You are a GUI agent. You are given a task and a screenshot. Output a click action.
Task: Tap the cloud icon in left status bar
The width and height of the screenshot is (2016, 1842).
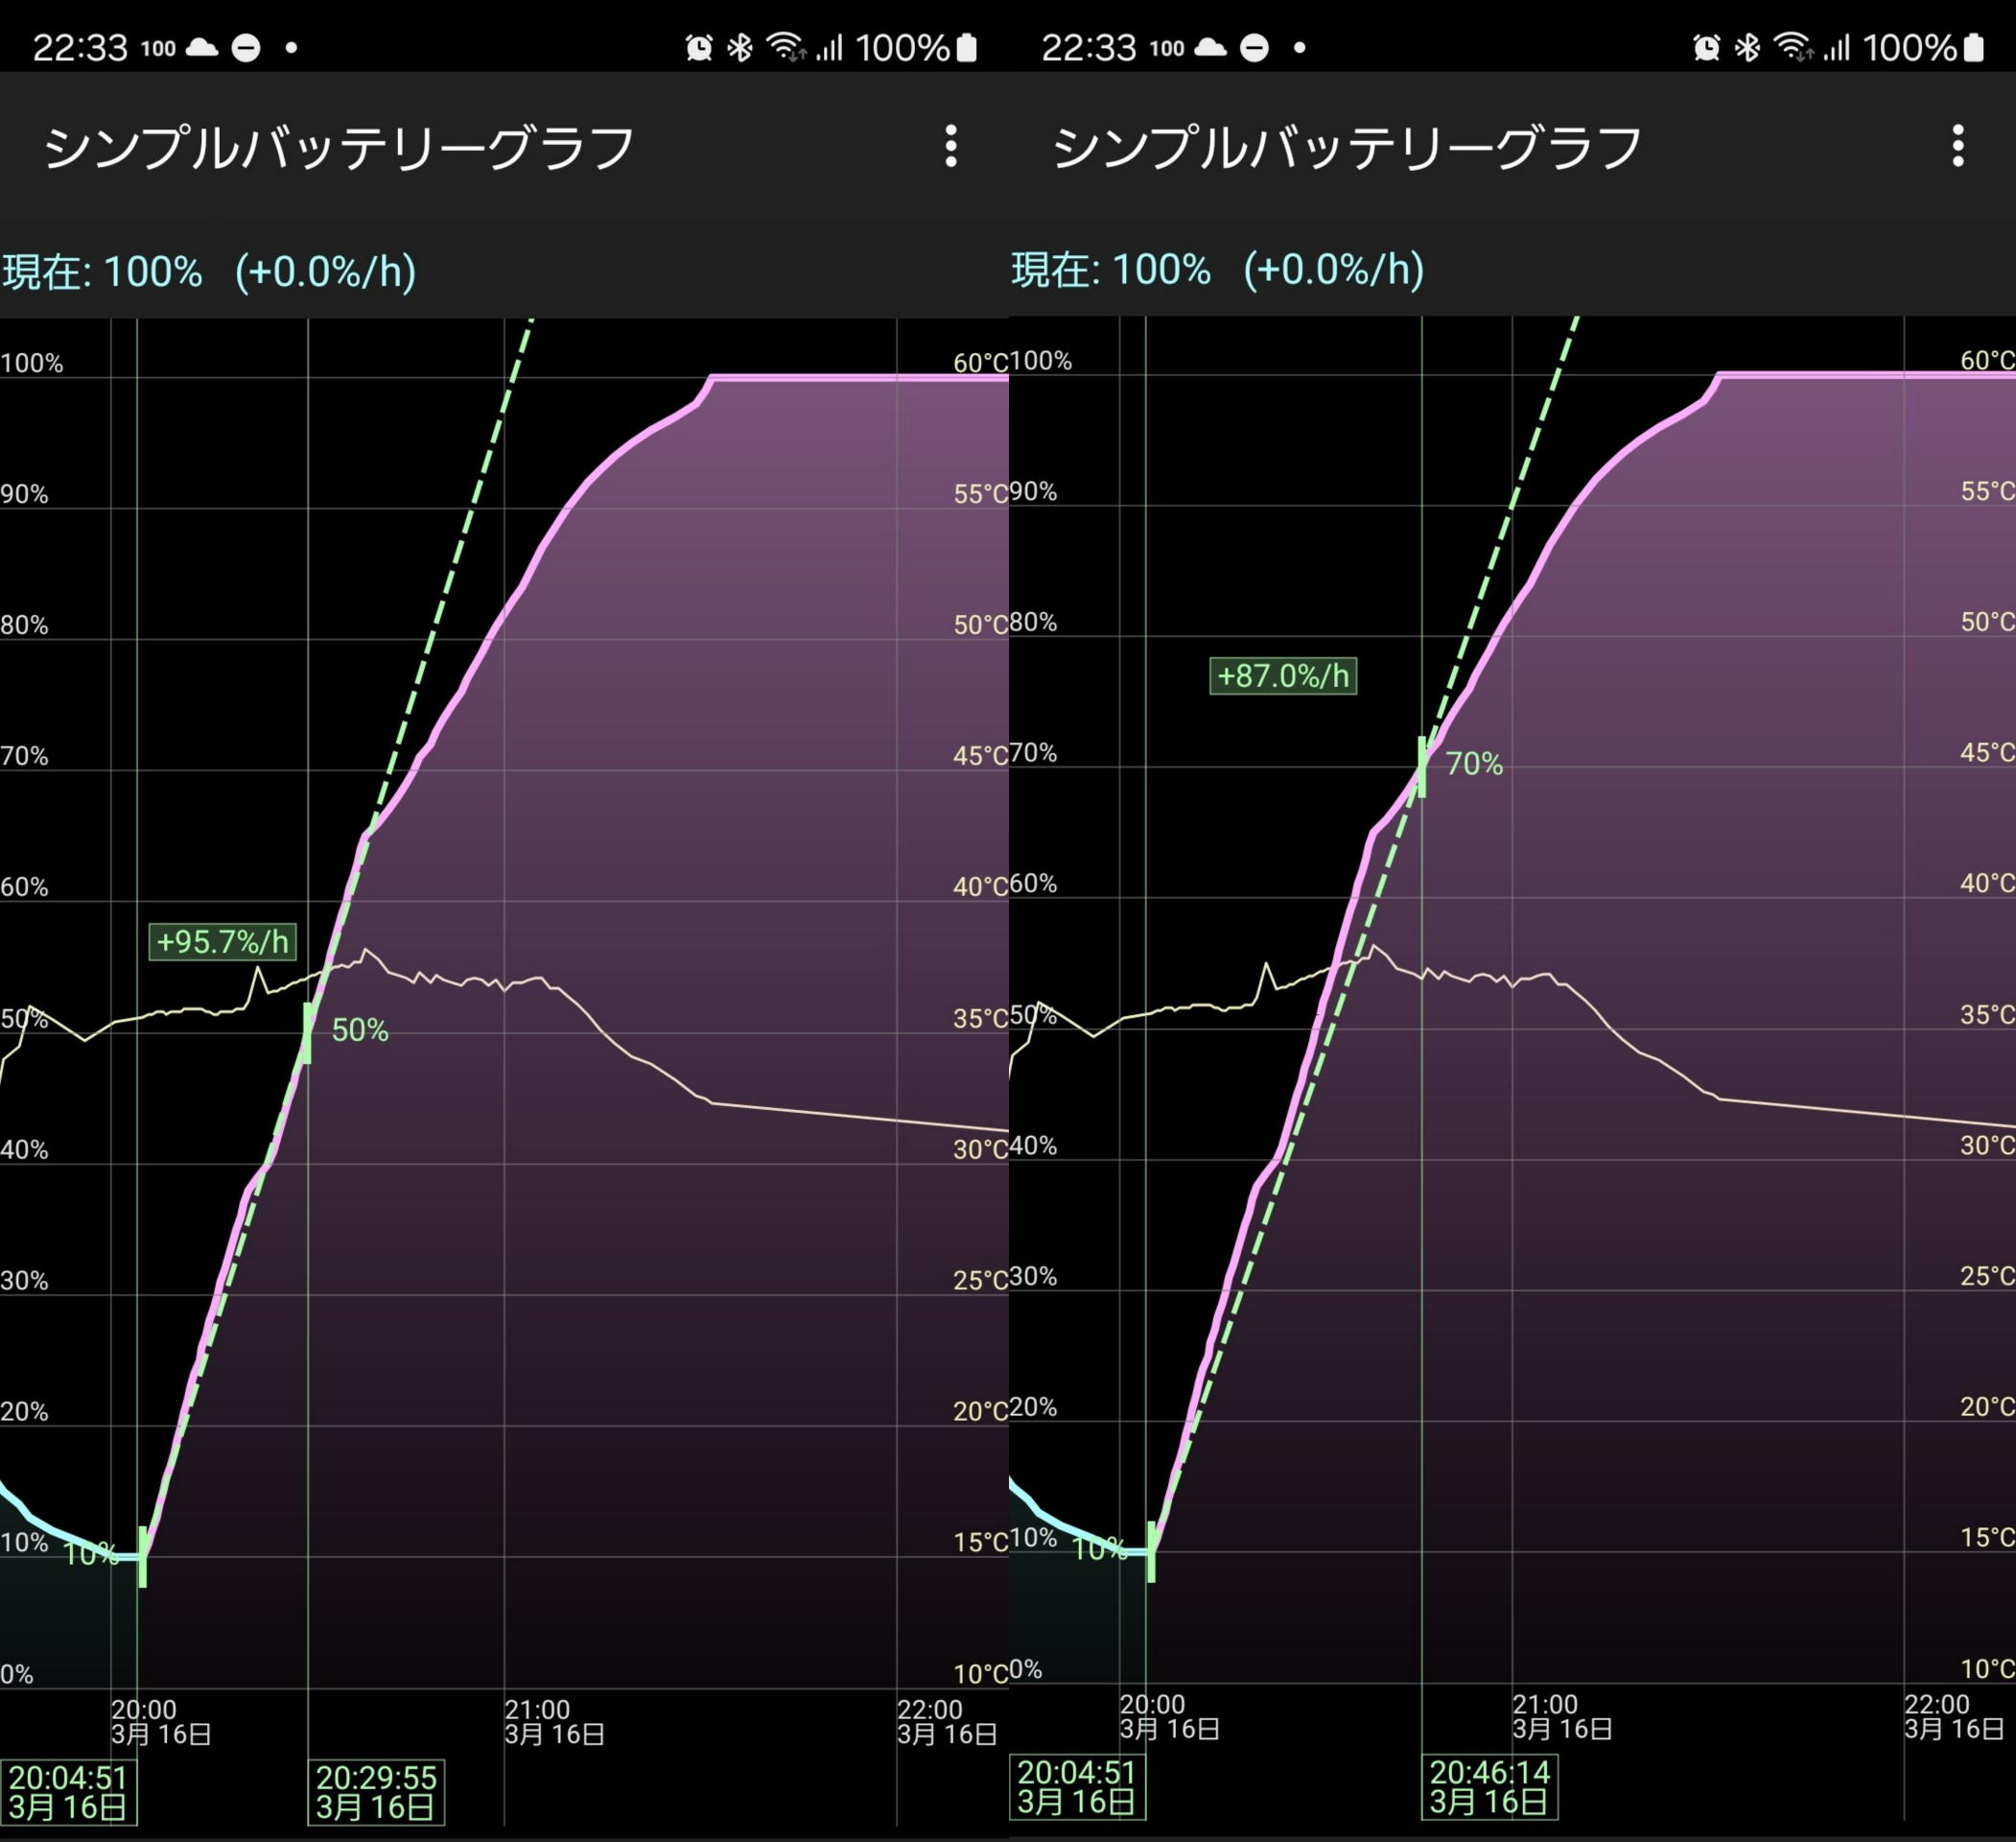203,47
